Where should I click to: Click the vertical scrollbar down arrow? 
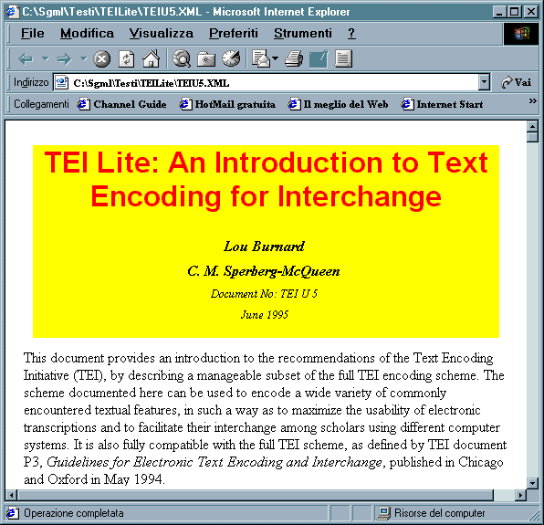point(532,483)
